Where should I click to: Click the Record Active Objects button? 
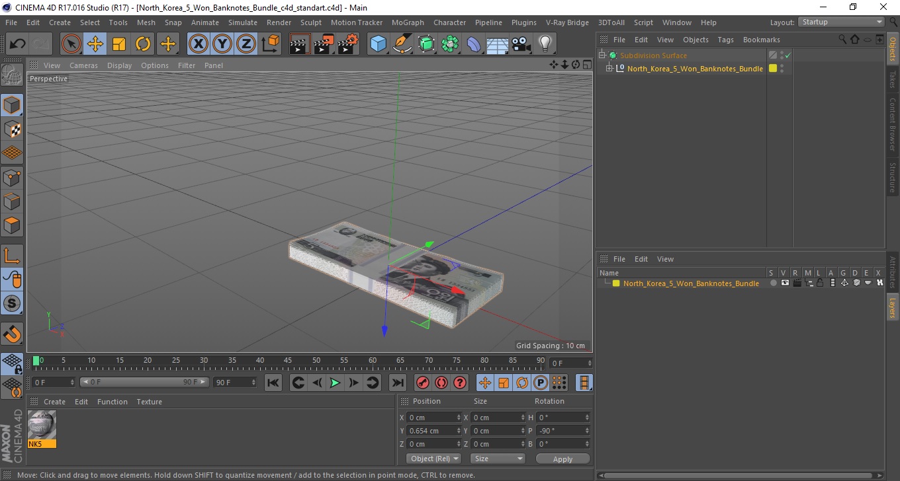pyautogui.click(x=422, y=383)
